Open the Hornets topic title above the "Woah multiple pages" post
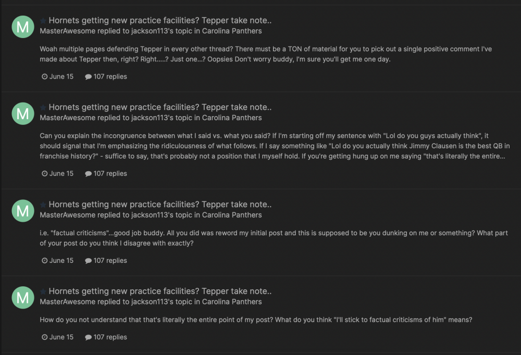The image size is (521, 355). (x=160, y=21)
